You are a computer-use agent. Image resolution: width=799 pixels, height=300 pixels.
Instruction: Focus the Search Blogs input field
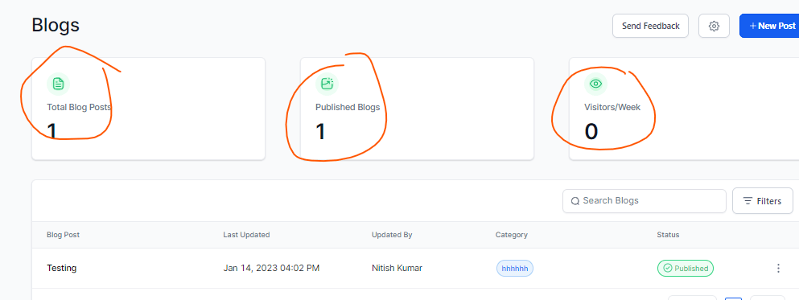644,201
